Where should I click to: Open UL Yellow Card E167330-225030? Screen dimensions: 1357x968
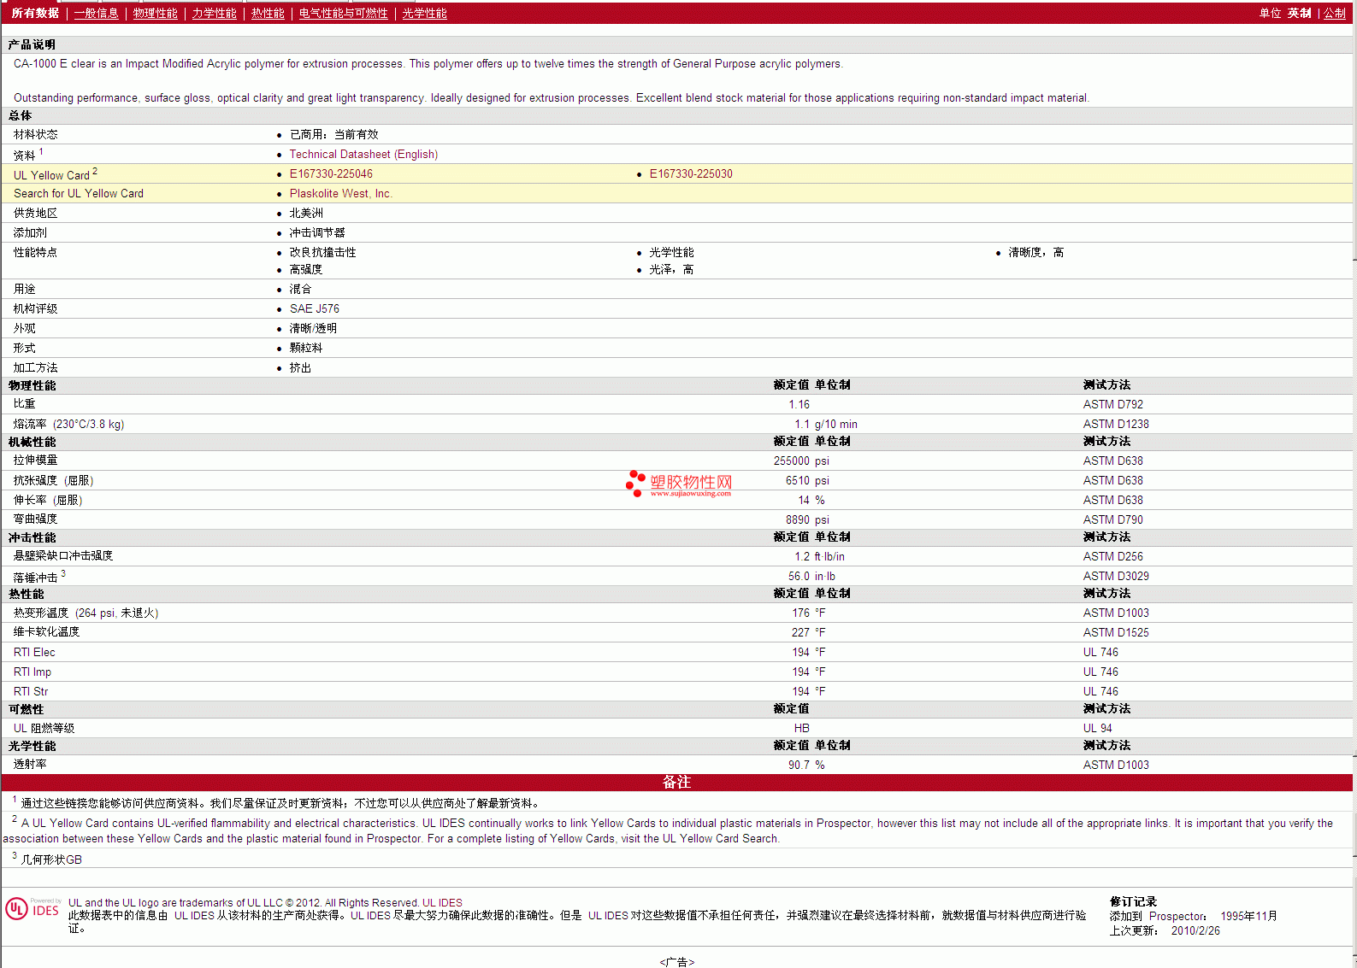tap(691, 173)
